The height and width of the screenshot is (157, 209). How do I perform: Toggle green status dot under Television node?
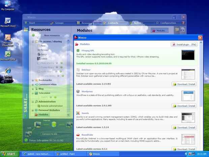[x=55, y=97]
